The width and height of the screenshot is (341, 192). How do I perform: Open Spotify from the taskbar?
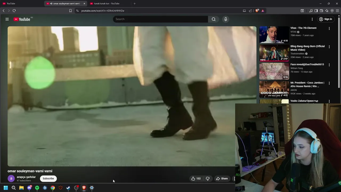(x=37, y=188)
